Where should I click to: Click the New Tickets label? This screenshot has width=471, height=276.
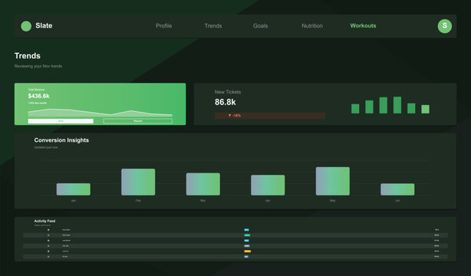pos(228,92)
